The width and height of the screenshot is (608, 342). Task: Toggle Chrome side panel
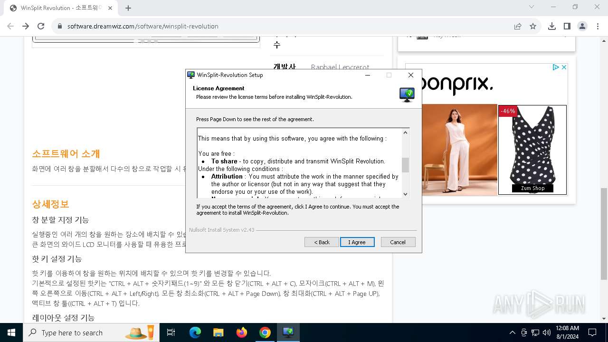(x=567, y=26)
